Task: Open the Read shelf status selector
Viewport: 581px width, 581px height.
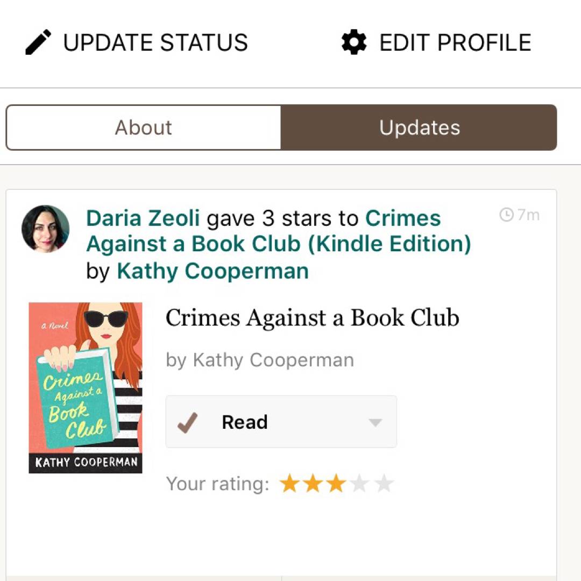Action: (x=281, y=422)
